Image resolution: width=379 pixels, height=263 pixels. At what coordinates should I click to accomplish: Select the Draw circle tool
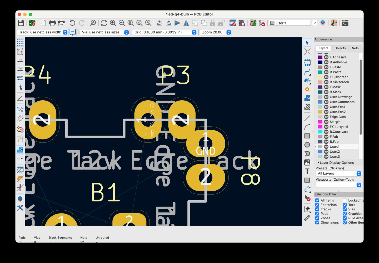coord(307,145)
